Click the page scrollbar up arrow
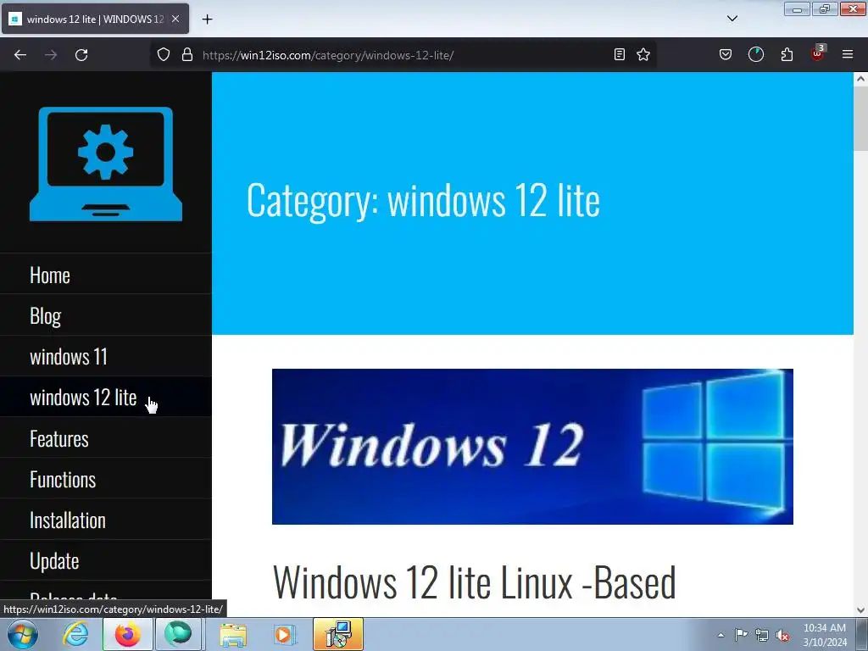The width and height of the screenshot is (868, 651). click(860, 79)
